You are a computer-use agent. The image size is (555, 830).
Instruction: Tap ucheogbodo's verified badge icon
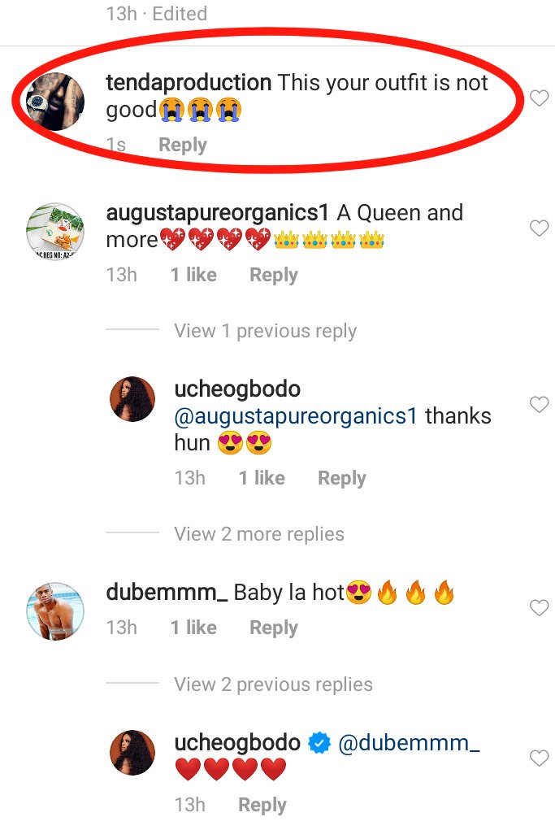(319, 743)
